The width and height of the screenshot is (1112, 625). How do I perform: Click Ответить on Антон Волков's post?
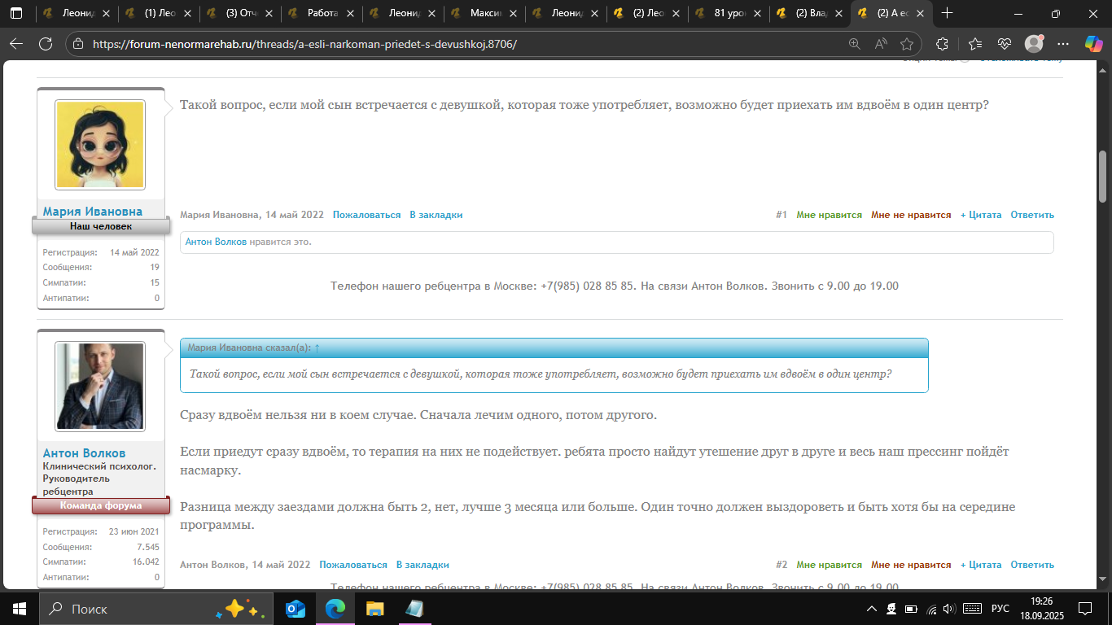click(x=1031, y=565)
